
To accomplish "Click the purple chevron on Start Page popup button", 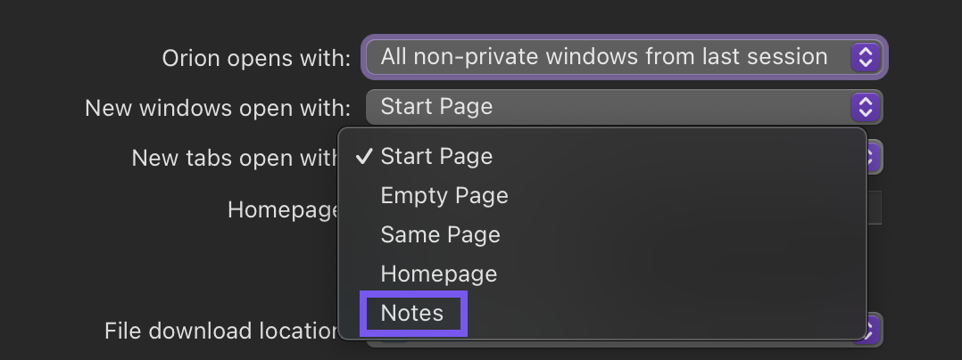I will (864, 108).
